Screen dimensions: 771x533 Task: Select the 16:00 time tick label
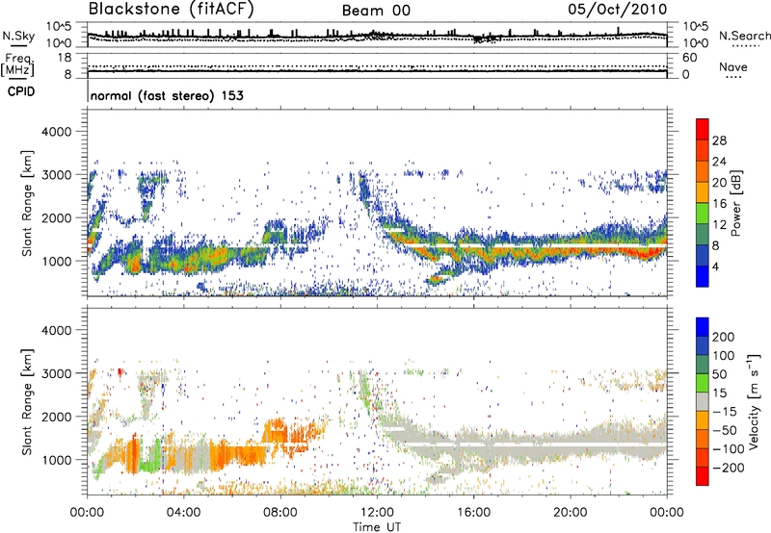coord(473,513)
